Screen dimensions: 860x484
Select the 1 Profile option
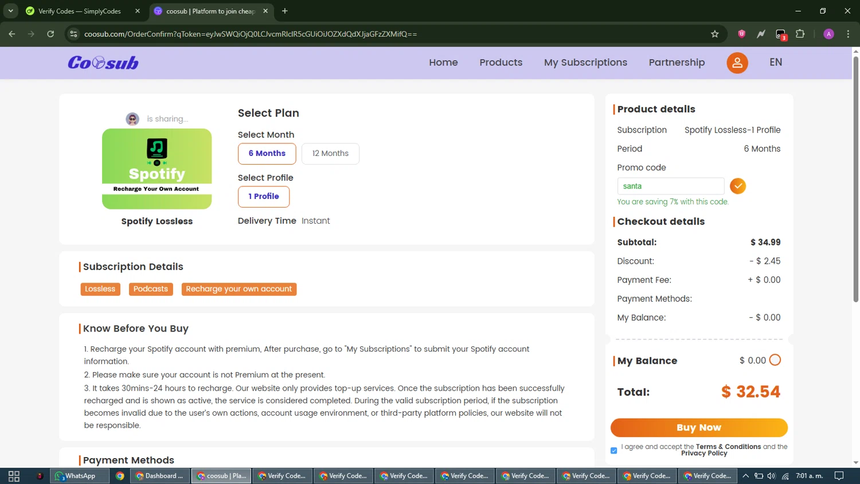tap(264, 196)
